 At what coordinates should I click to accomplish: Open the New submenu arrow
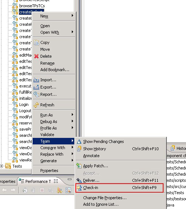coord(73,16)
